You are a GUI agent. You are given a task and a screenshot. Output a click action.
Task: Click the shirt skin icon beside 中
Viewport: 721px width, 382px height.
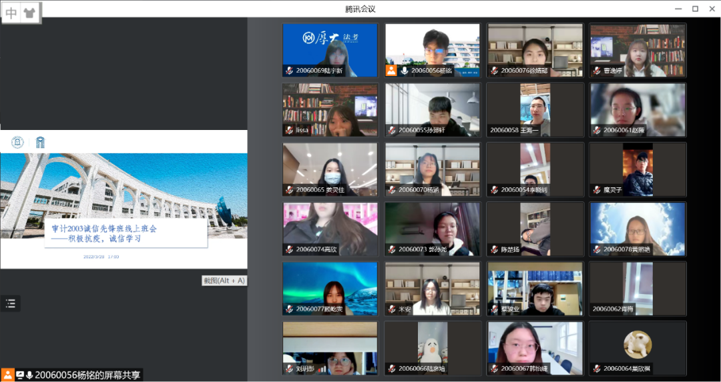(29, 13)
